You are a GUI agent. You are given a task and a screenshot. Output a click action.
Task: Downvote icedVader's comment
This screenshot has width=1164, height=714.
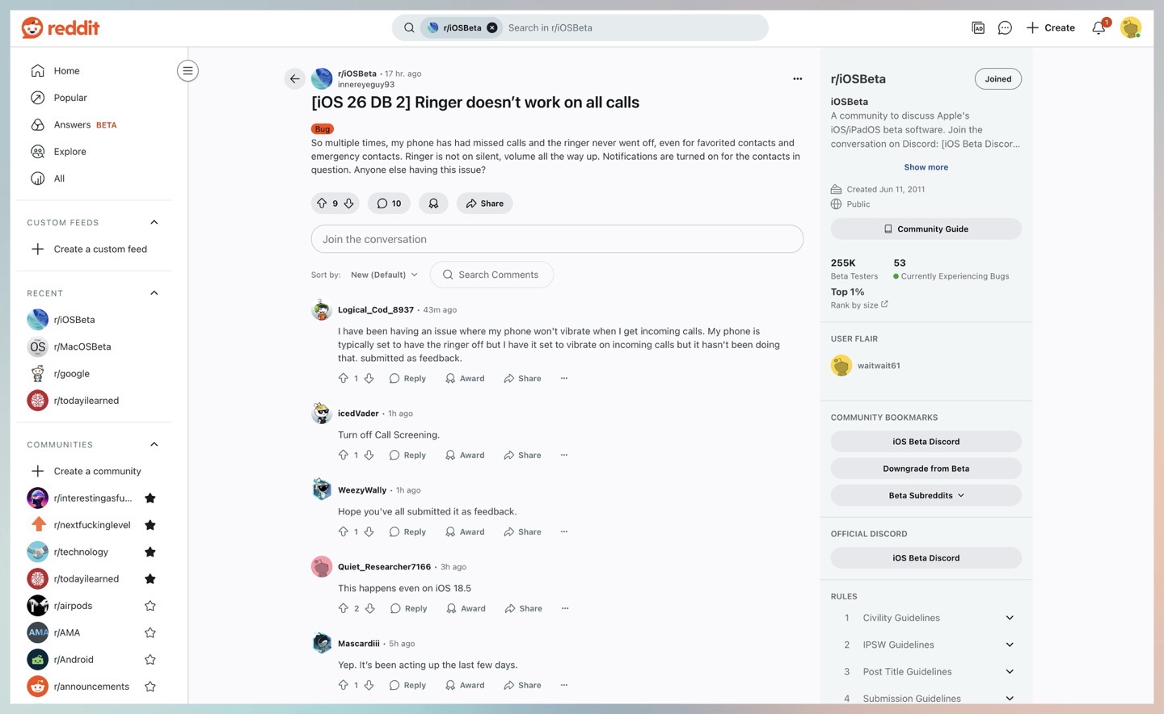369,455
